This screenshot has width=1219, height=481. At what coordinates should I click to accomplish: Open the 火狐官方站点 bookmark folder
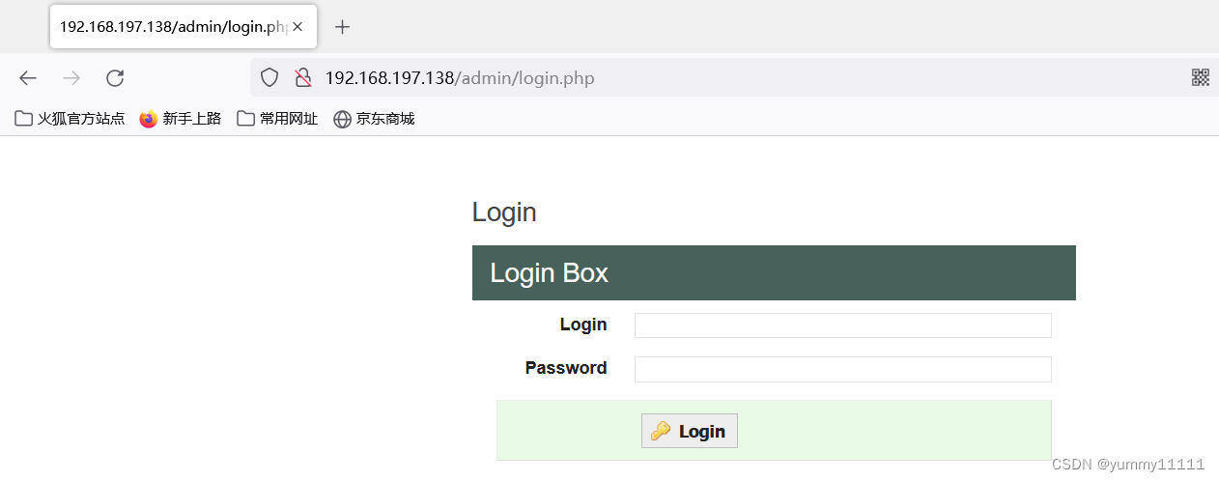(70, 119)
